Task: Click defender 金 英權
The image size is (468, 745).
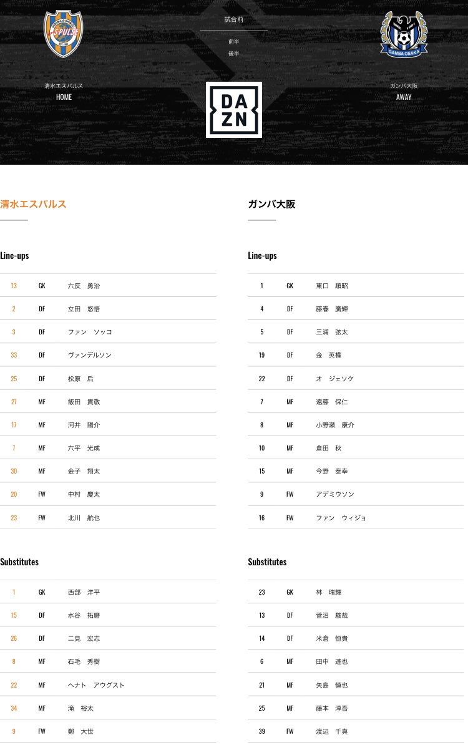Action: [328, 355]
